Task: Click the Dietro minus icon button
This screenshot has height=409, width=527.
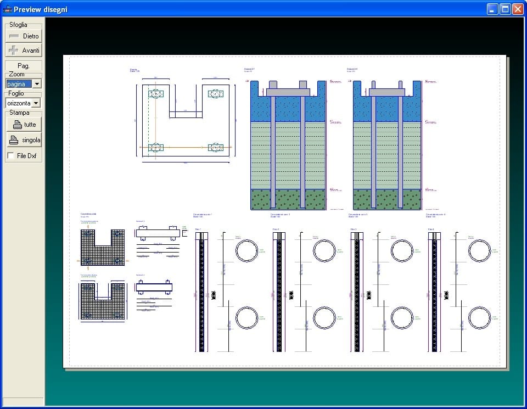Action: [x=24, y=36]
